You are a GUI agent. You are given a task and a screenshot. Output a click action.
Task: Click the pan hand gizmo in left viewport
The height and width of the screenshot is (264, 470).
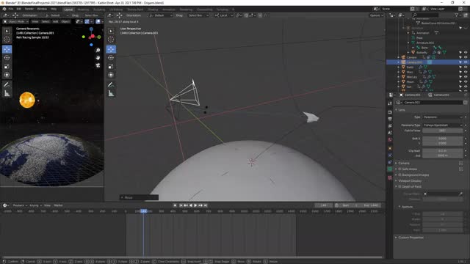coord(98,58)
